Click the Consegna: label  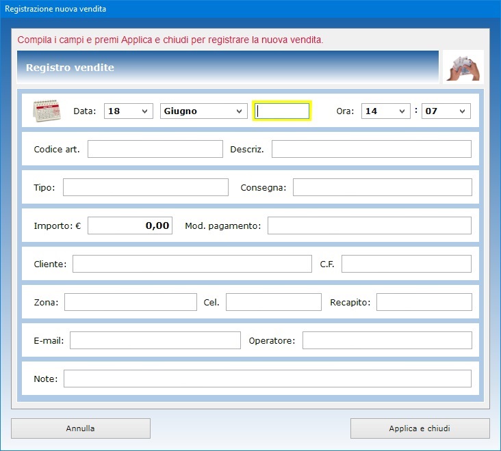pyautogui.click(x=264, y=188)
